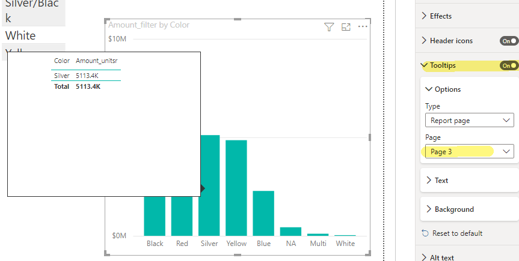Select the Yellow bar in the chart
Image resolution: width=519 pixels, height=261 pixels.
point(236,188)
